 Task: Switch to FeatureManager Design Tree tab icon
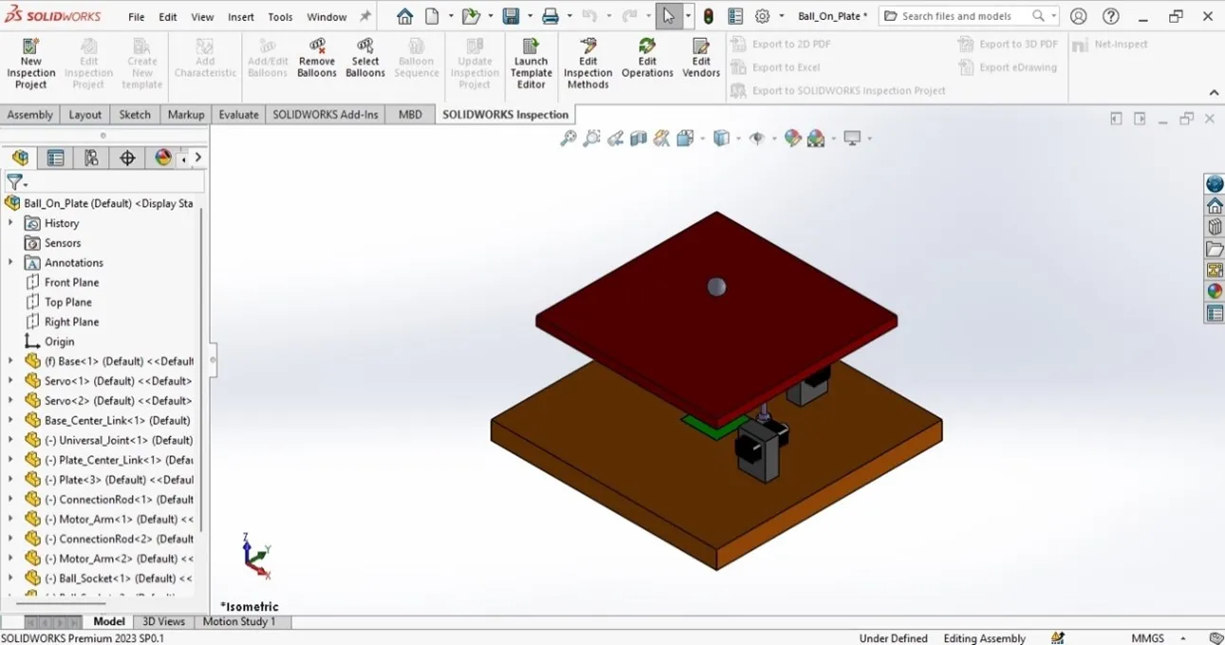(x=21, y=158)
